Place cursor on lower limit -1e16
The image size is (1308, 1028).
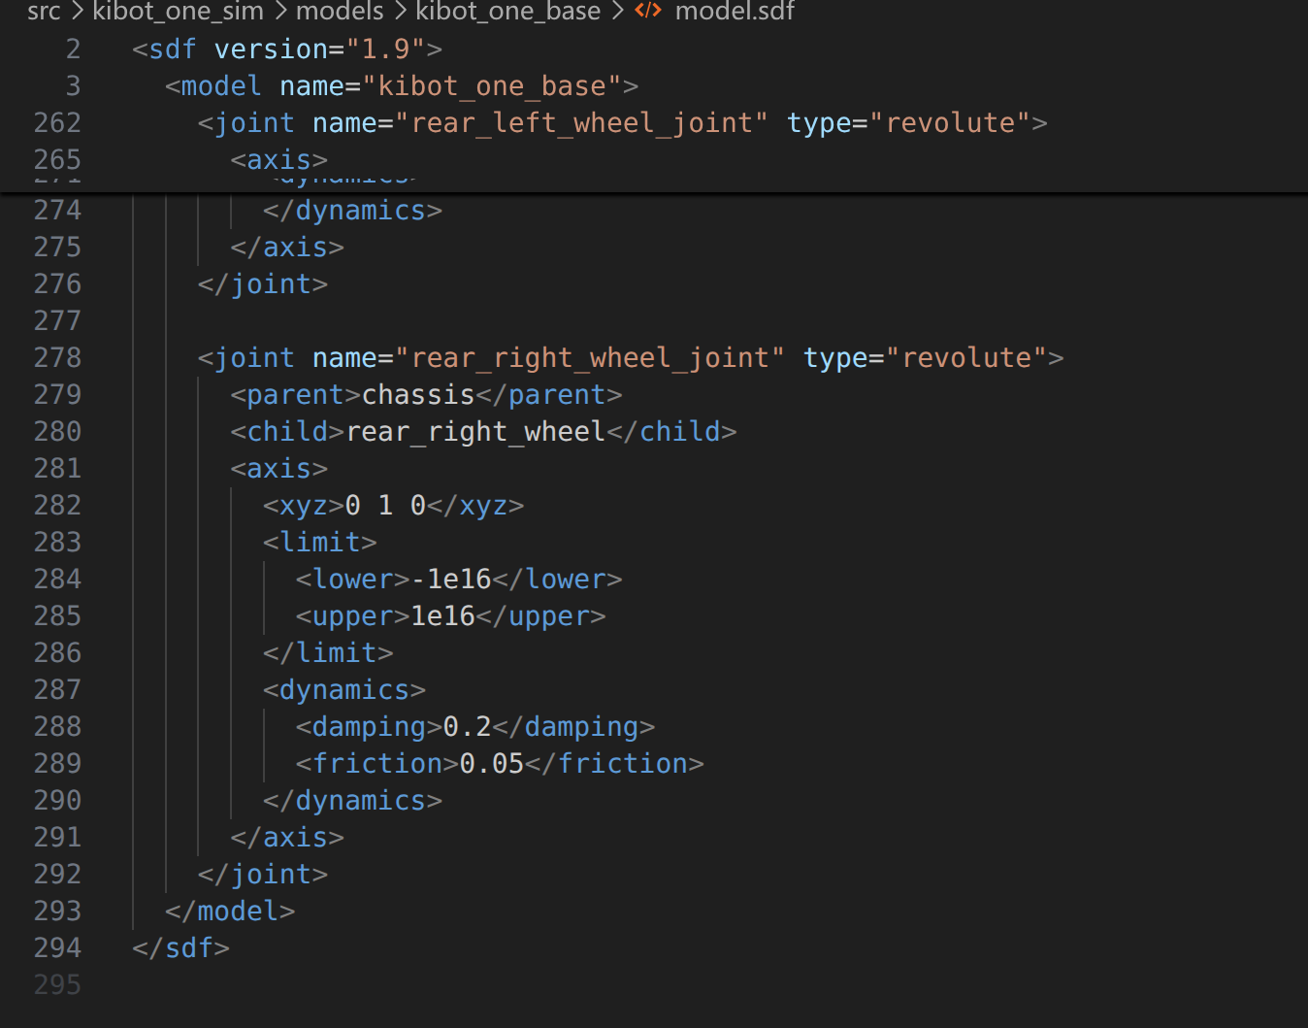[451, 580]
